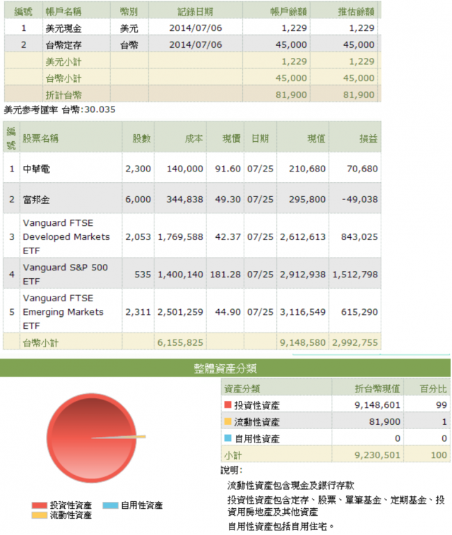Click the yellow 流動性資產 swatch in asset table
Viewport: 452px width, 535px height.
227,421
